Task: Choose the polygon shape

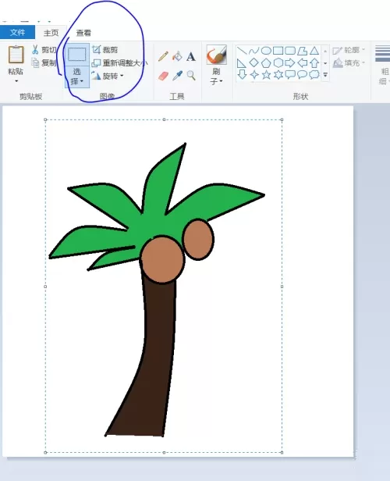Action: tap(302, 51)
